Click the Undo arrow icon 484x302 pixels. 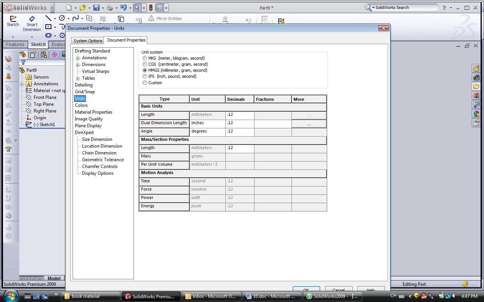point(123,8)
